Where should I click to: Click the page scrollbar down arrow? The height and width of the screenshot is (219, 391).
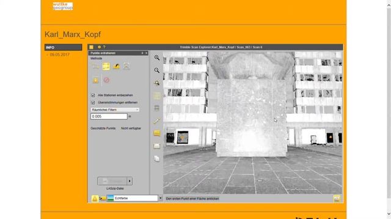[x=389, y=214]
